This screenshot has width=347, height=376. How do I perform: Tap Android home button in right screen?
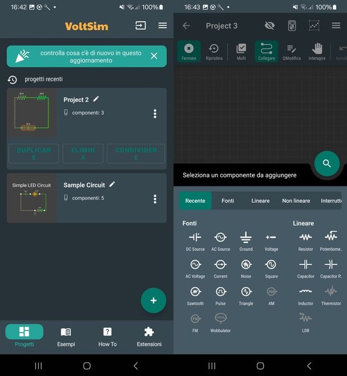[260, 366]
